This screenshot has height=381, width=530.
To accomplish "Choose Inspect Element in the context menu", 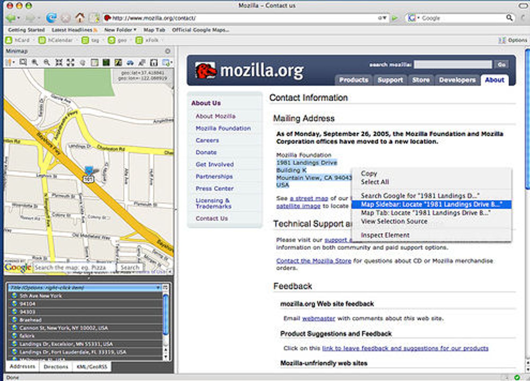I will coord(431,235).
